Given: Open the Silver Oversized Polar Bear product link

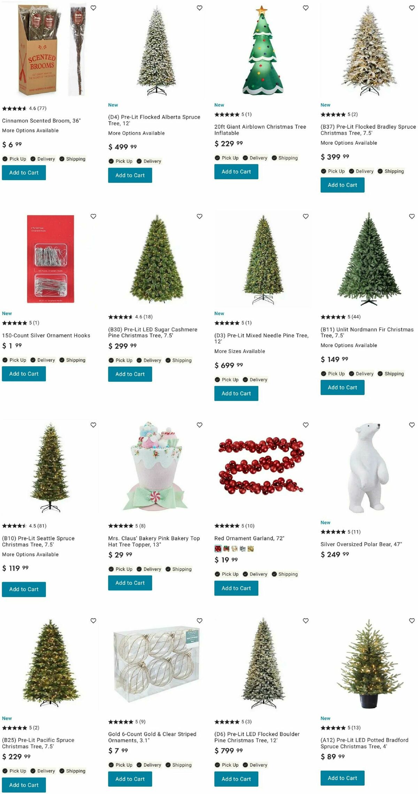Looking at the screenshot, I should click(361, 544).
